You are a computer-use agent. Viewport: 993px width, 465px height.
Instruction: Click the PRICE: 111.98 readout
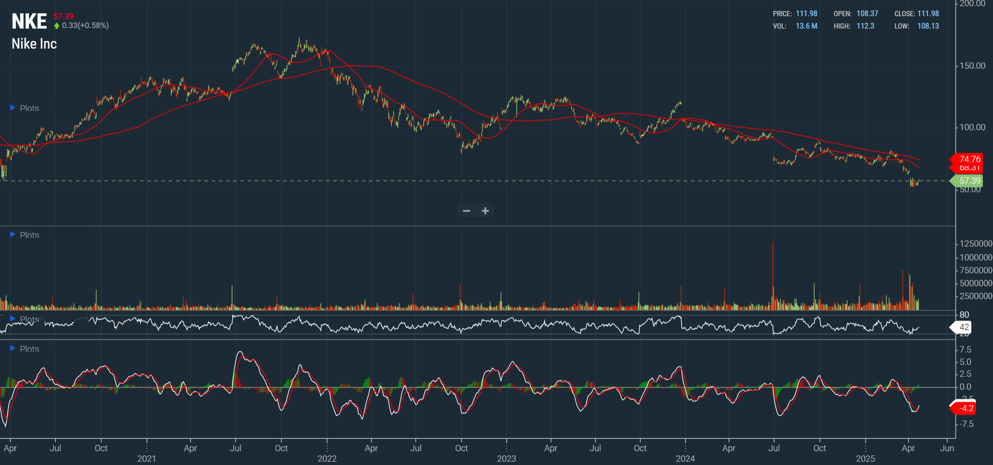coord(795,14)
